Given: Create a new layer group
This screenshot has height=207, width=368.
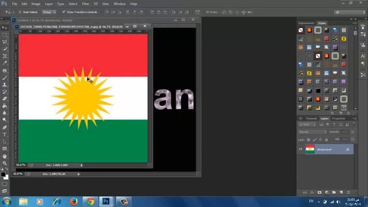Looking at the screenshot, I should click(334, 193).
